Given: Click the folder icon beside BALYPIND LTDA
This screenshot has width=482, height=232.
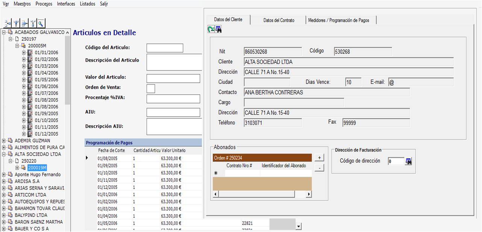Looking at the screenshot, I should pyautogui.click(x=10, y=215).
